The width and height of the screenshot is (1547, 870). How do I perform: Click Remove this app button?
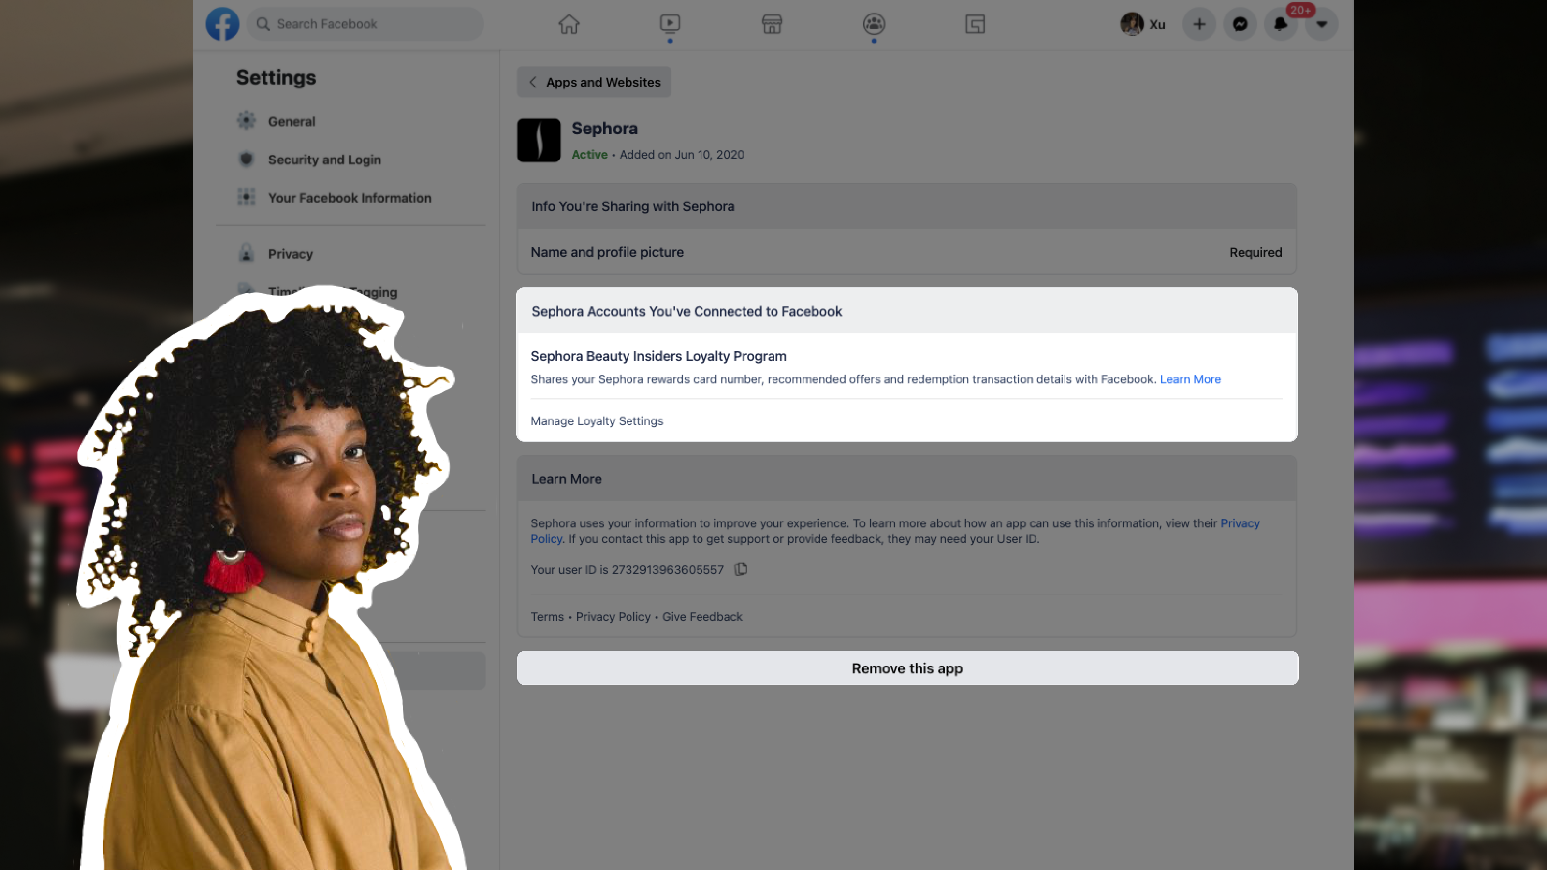[907, 668]
